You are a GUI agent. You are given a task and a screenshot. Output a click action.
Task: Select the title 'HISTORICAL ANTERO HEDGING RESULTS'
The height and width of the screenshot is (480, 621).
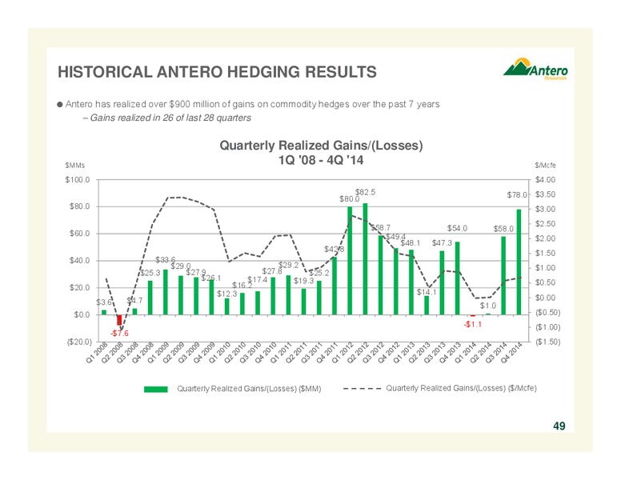[x=217, y=72]
